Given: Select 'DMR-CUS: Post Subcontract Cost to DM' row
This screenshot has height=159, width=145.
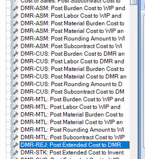Looking at the screenshot, I should pos(72,92).
